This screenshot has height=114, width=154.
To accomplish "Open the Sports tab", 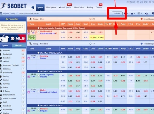I will [40, 8].
